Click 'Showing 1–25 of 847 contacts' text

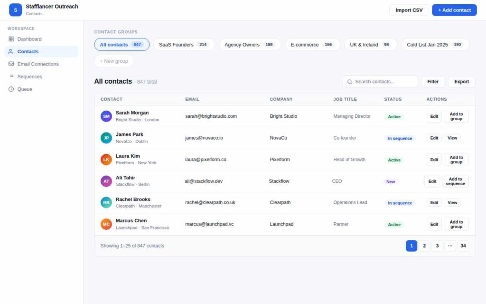click(132, 246)
